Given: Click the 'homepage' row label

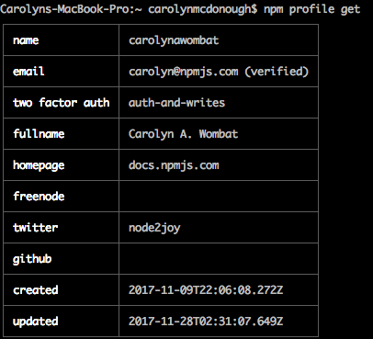Looking at the screenshot, I should tap(39, 165).
